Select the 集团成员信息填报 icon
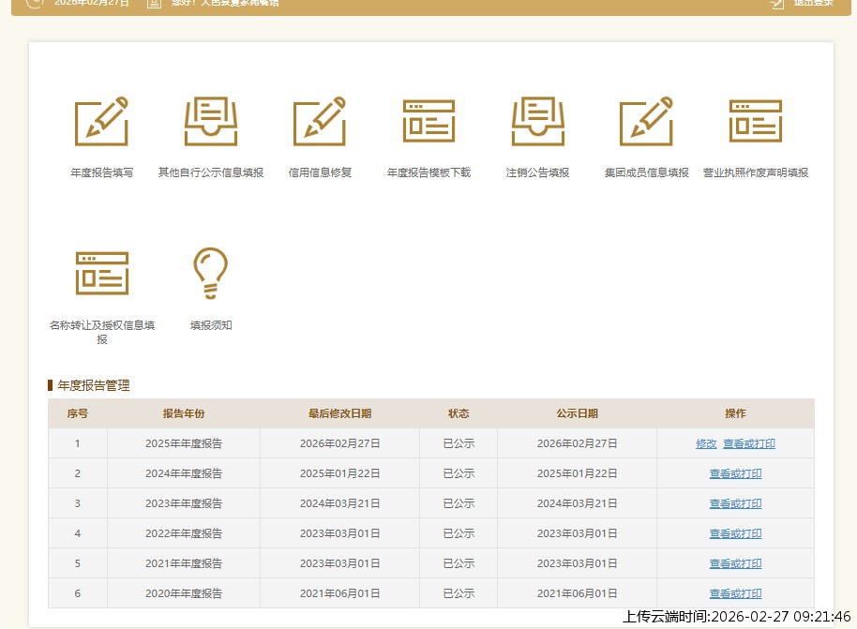Screen dimensions: 857x629 click(x=646, y=122)
